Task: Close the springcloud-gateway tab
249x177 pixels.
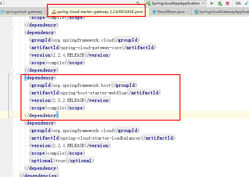Action: pos(45,12)
